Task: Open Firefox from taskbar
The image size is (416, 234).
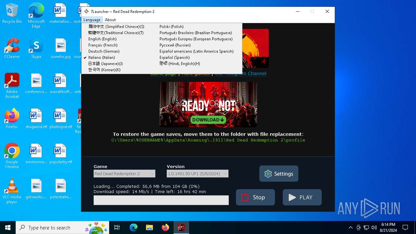Action: coord(165,227)
